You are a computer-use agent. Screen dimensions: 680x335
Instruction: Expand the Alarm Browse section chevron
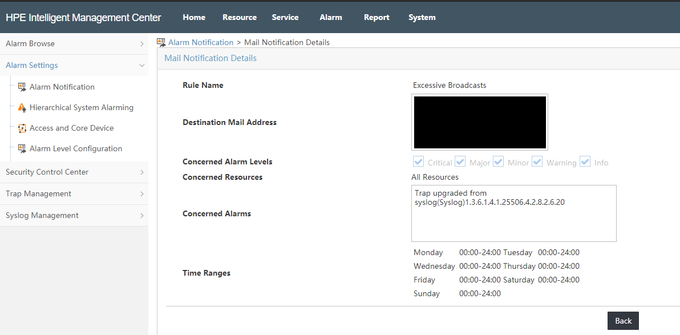(x=142, y=44)
